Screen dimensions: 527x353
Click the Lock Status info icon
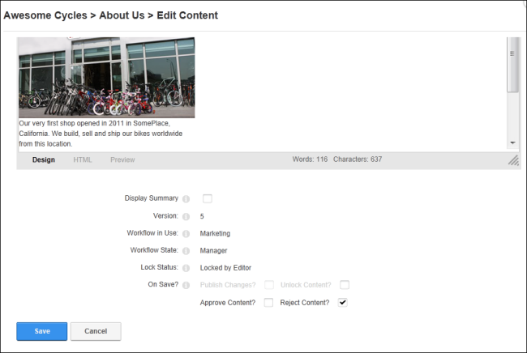click(x=186, y=268)
